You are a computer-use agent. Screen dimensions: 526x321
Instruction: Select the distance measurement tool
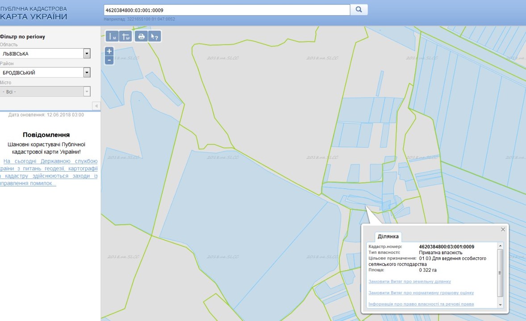click(112, 36)
